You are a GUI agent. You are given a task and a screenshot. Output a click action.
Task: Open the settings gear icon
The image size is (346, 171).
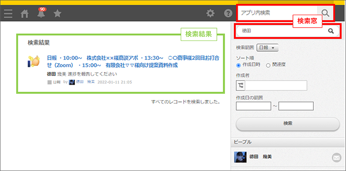click(x=210, y=13)
